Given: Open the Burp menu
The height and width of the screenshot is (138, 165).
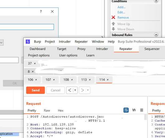Looking at the screenshot, I should point(37,42).
